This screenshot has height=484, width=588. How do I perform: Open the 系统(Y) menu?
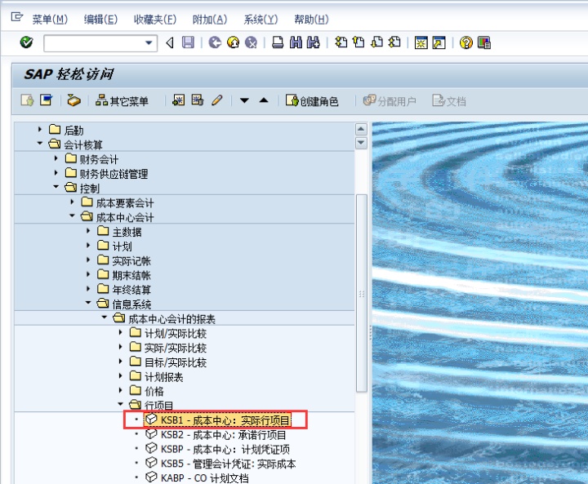261,19
